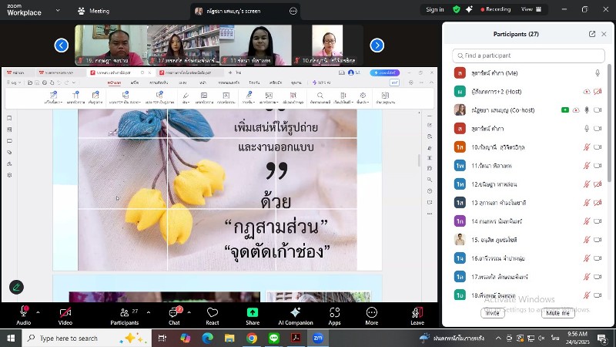Open screen share options ellipsis menu
Image resolution: width=616 pixels, height=347 pixels.
click(293, 11)
